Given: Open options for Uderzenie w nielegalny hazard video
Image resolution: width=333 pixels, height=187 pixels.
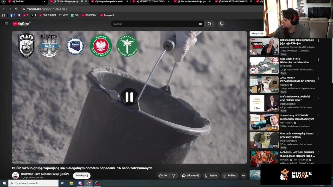Looking at the screenshot, I should point(318,134).
